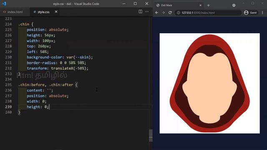The height and width of the screenshot is (150, 267).
Task: Open the editor more actions menu
Action: pos(147,12)
